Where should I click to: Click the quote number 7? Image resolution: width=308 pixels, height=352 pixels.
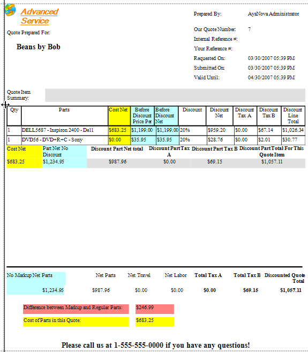tap(249, 29)
